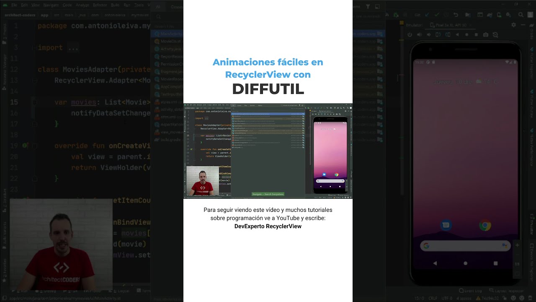Click the Git commit green check
The image size is (536, 302).
437,15
